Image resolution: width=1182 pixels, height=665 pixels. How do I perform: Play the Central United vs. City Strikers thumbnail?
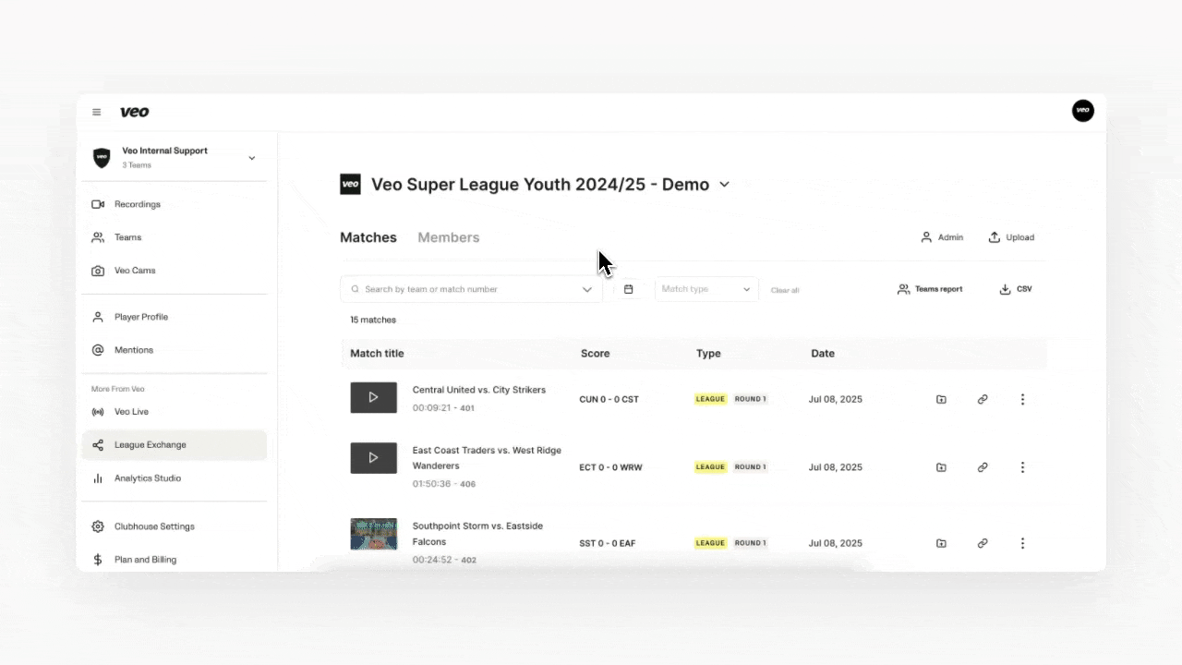(374, 397)
